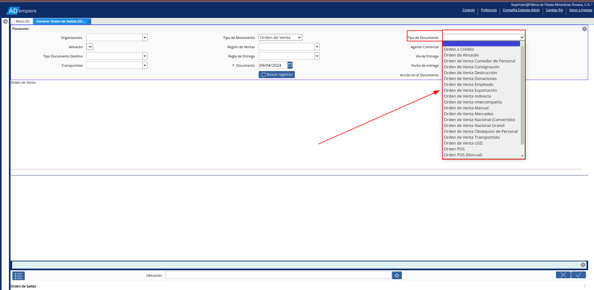Open the Región de Ventas dropdown
This screenshot has width=594, height=290.
(x=317, y=47)
